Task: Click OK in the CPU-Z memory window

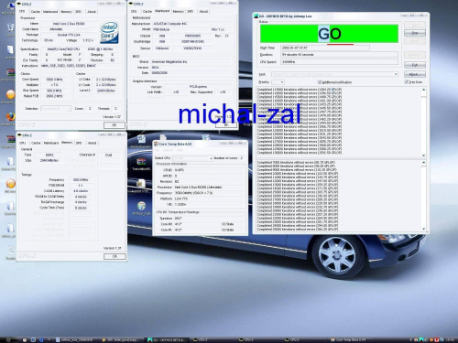Action: (114, 256)
